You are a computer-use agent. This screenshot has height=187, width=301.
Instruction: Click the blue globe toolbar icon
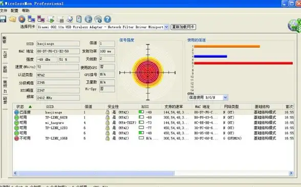(88, 19)
